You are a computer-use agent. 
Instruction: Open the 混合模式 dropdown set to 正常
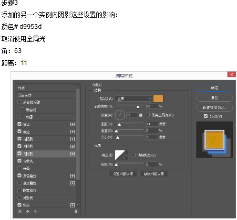[133, 98]
